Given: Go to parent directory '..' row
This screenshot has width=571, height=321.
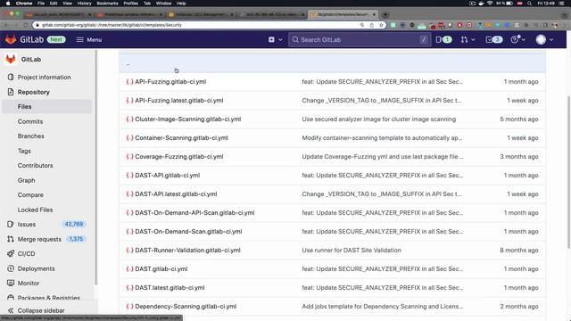Looking at the screenshot, I should (x=332, y=63).
